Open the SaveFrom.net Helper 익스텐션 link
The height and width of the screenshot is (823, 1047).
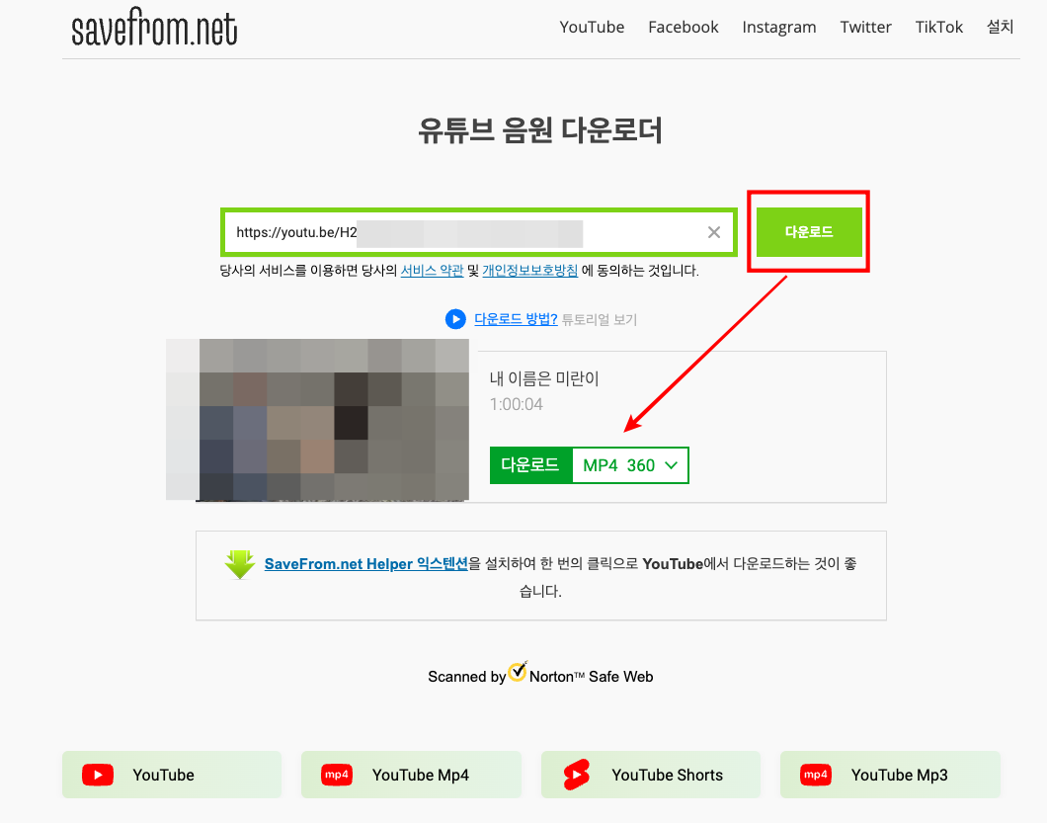pos(365,564)
